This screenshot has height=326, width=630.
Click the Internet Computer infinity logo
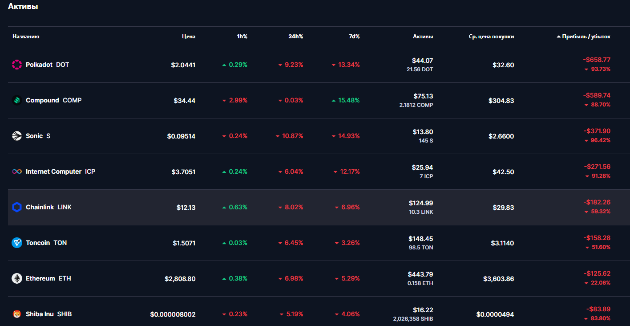[x=16, y=171]
